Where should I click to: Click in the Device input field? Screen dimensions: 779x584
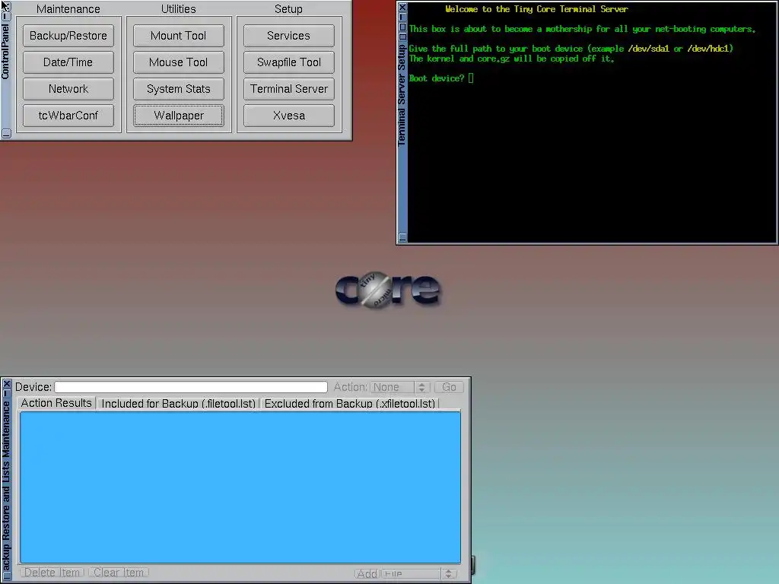(191, 387)
